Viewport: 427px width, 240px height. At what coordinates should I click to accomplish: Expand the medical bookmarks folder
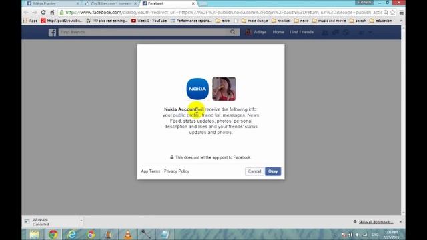click(x=281, y=21)
